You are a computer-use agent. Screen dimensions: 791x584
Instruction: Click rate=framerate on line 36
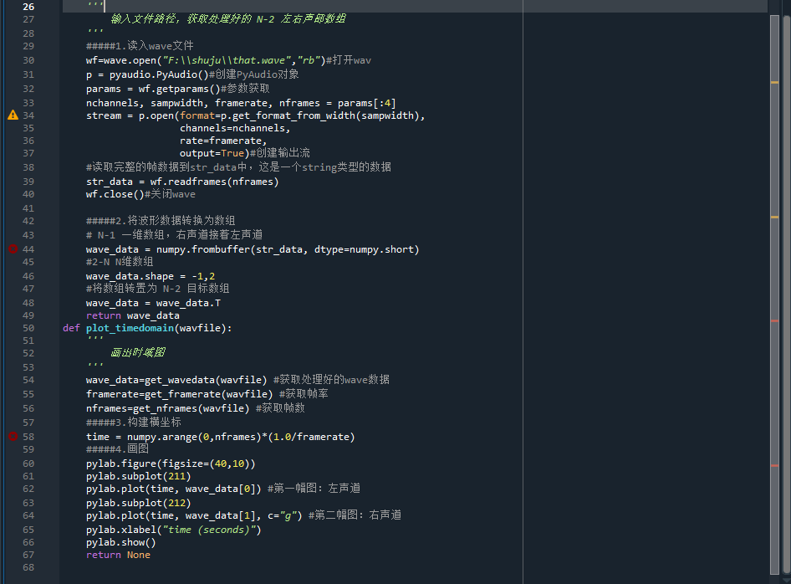pyautogui.click(x=221, y=141)
